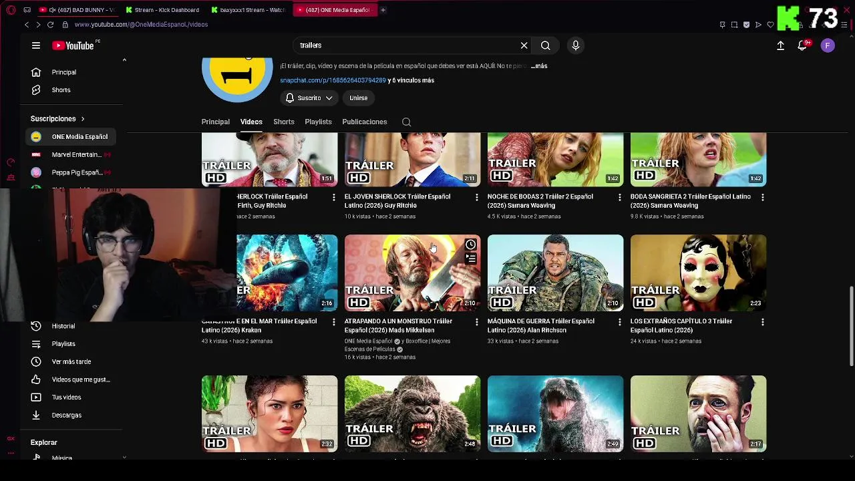
Task: Open a new browser tab with plus
Action: click(x=383, y=10)
